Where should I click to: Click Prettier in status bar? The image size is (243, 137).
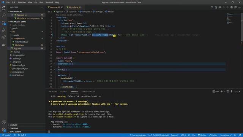(213, 135)
